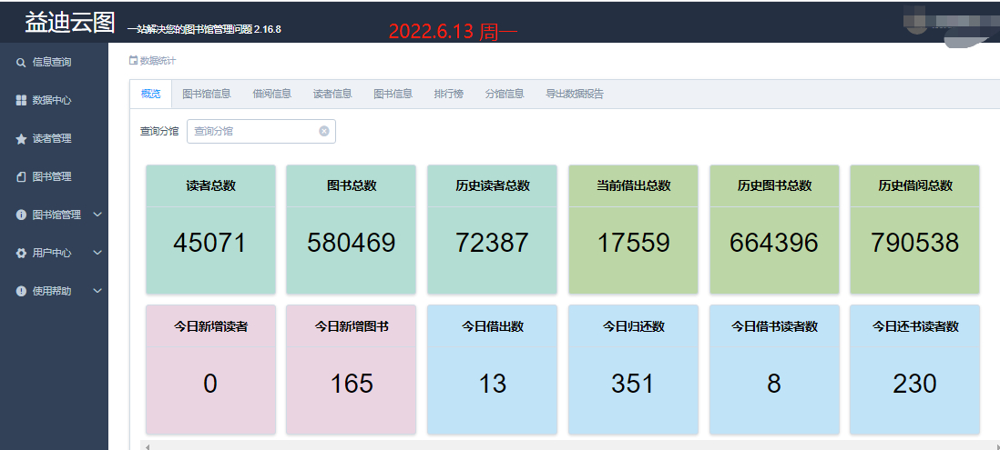Open the 借阅信息 tab
1000x450 pixels.
click(271, 94)
